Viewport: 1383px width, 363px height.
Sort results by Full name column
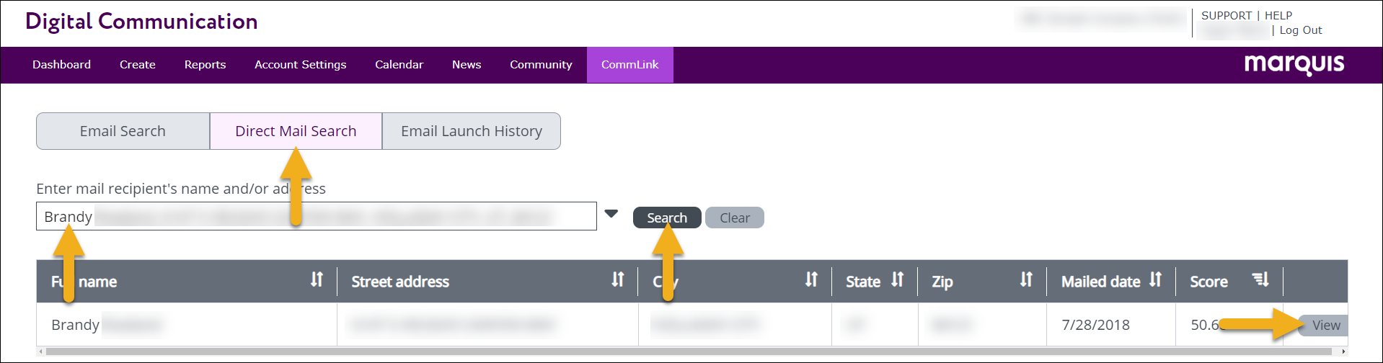(317, 280)
